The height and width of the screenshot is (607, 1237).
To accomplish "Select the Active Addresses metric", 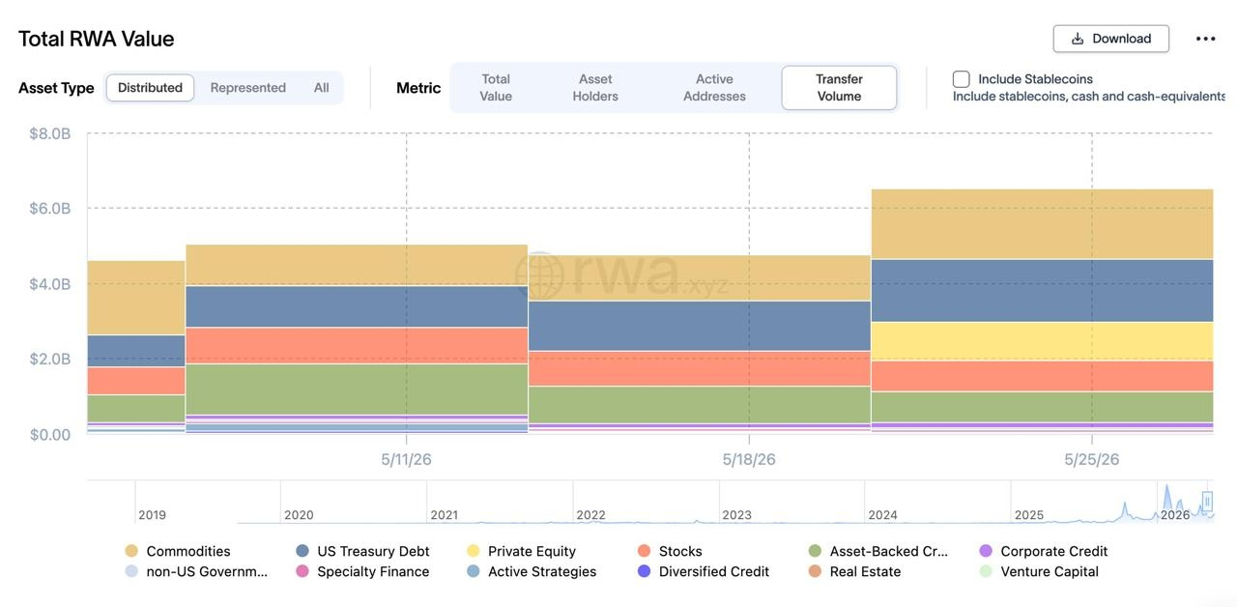I will click(x=714, y=88).
